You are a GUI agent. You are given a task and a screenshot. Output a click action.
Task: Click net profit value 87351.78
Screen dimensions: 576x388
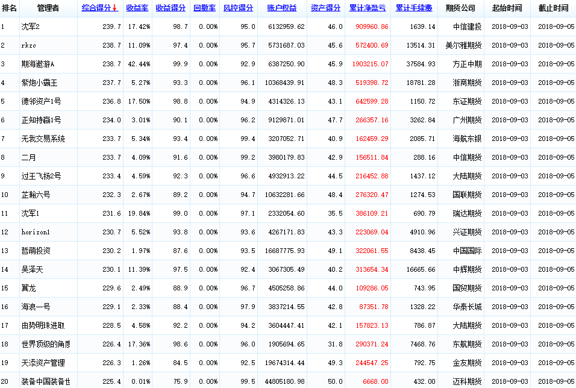pos(374,307)
